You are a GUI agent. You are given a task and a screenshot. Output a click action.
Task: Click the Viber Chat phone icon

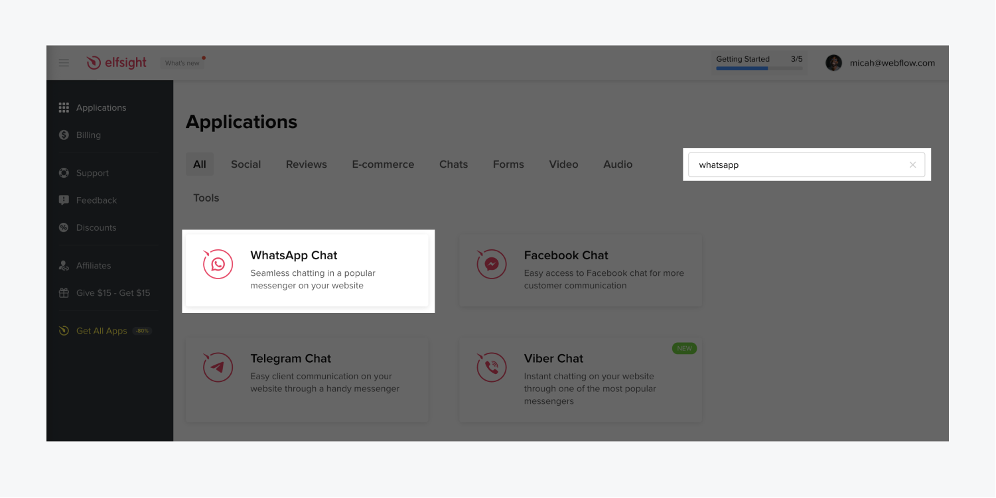492,367
